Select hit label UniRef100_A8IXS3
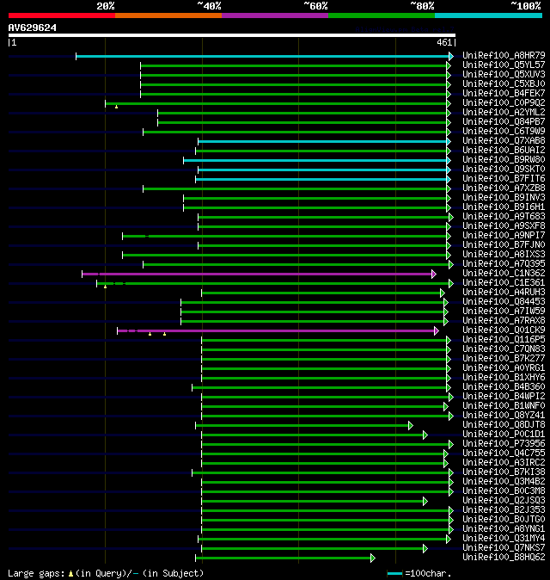Viewport: 550px width, 580px height. point(504,254)
